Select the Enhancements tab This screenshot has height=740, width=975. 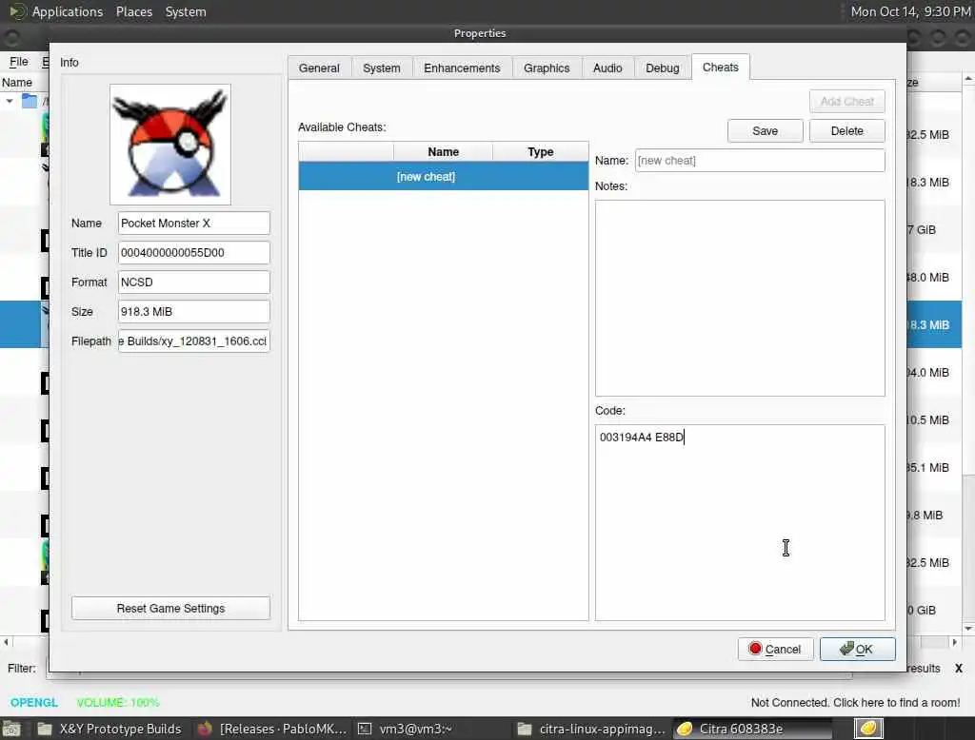pyautogui.click(x=462, y=68)
